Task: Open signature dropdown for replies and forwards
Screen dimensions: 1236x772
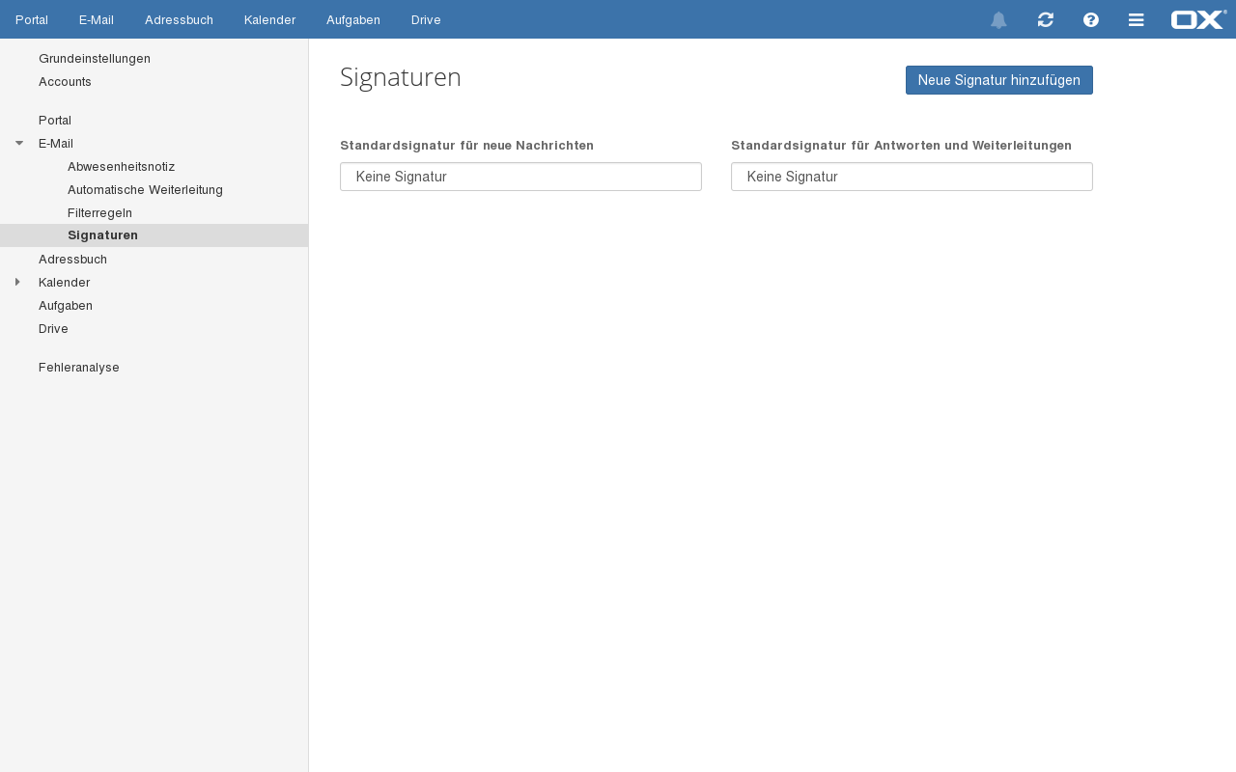Action: (912, 177)
